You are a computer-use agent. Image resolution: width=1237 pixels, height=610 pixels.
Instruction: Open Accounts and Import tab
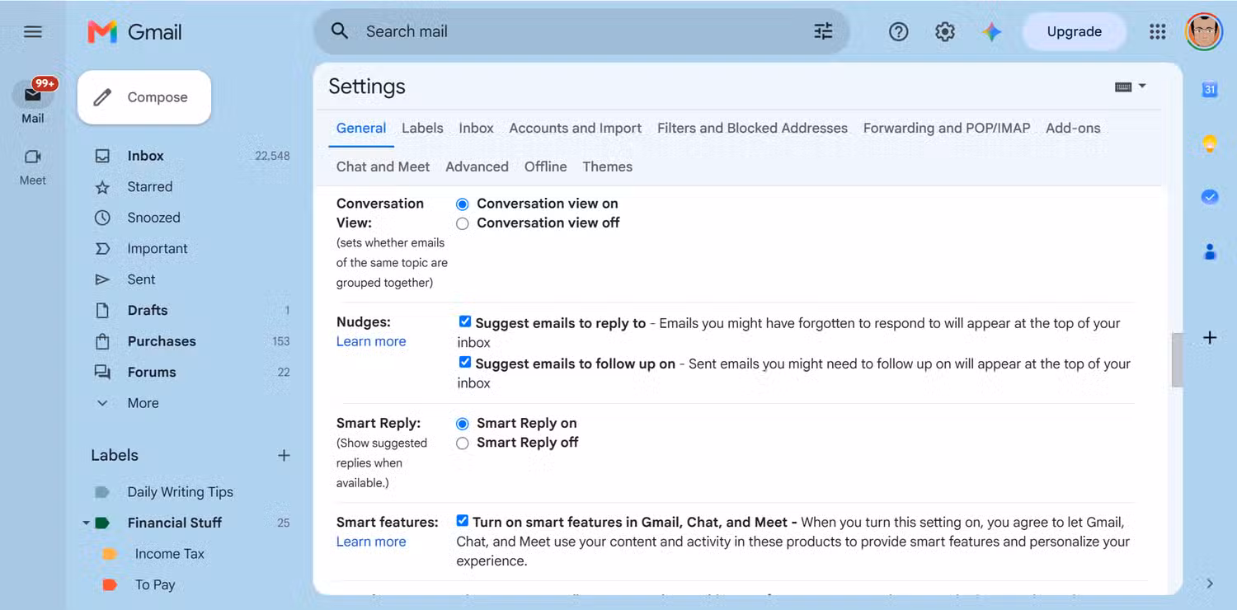(x=575, y=129)
